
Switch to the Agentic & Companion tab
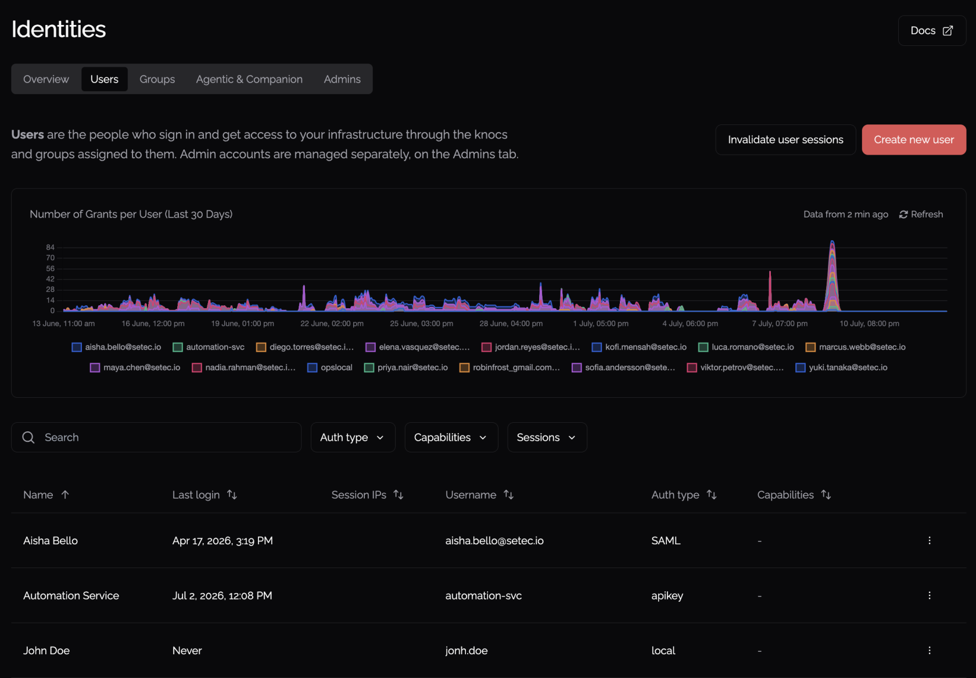[249, 79]
